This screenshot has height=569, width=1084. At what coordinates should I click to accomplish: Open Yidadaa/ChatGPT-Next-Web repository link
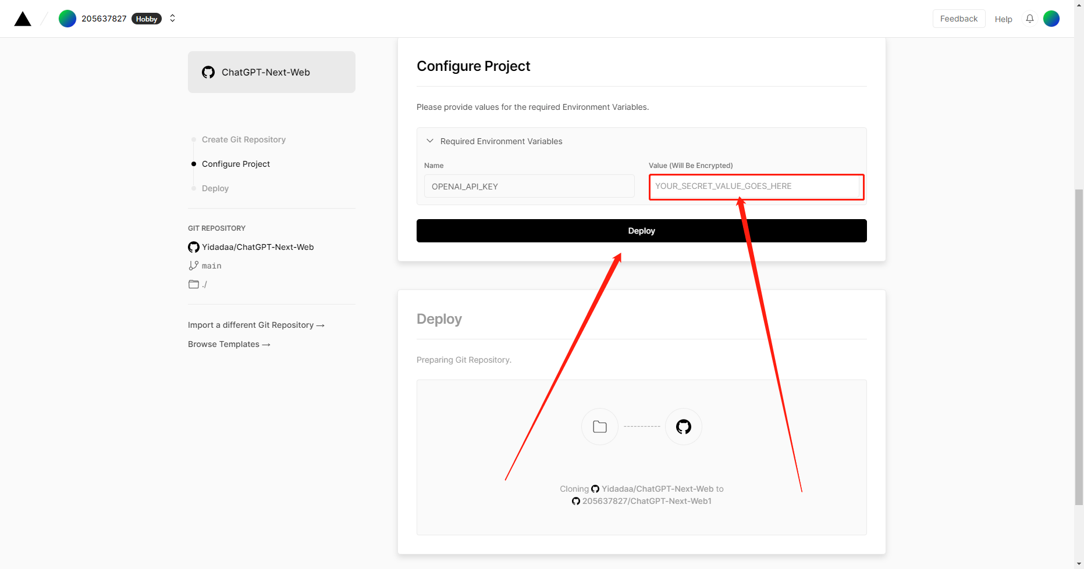(x=258, y=247)
